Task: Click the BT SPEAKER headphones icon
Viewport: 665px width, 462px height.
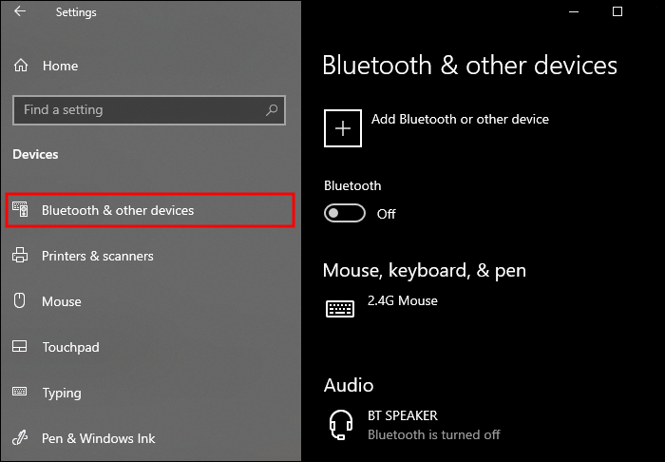Action: [x=341, y=423]
